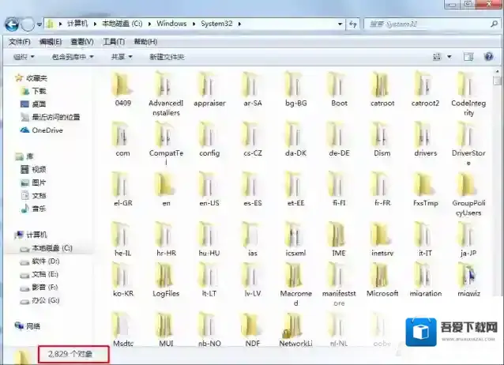
Task: Select 下载 in the favorites list
Action: pyautogui.click(x=39, y=91)
